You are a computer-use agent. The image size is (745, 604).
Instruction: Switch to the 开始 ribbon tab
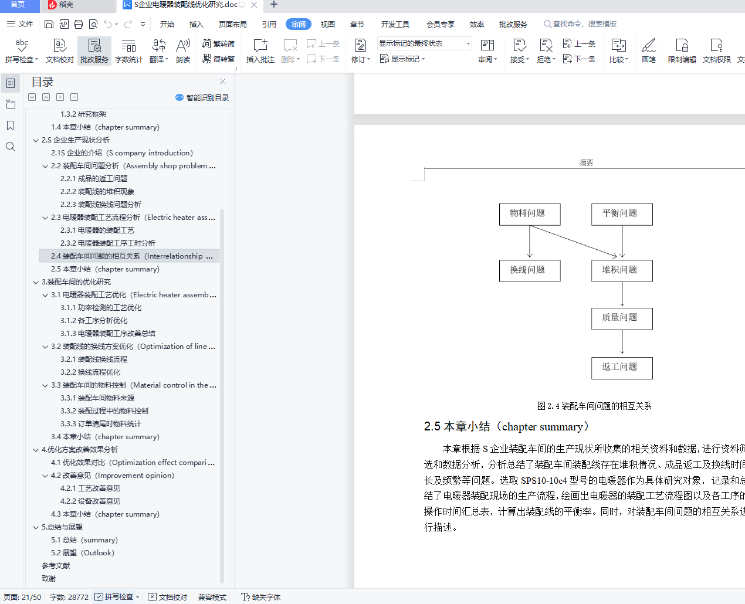[x=167, y=24]
